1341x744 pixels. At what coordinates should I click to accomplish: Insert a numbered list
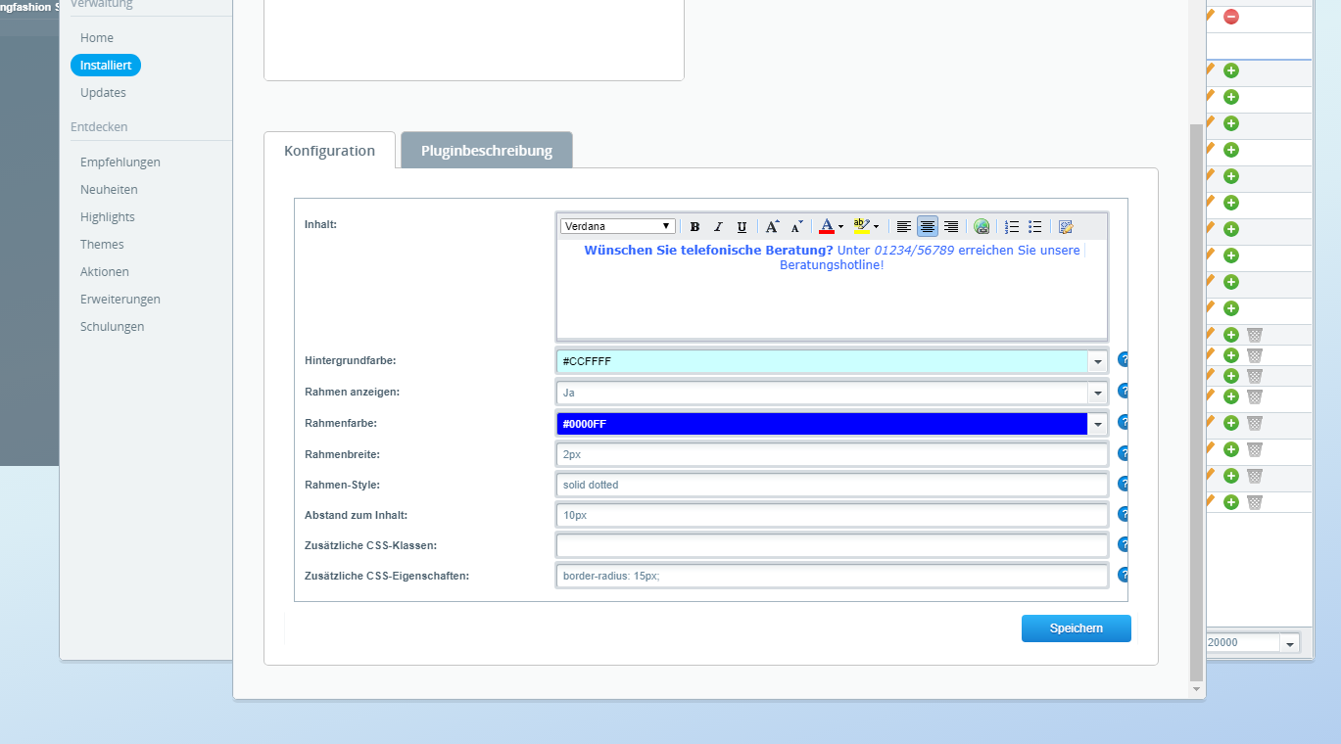tap(1013, 227)
